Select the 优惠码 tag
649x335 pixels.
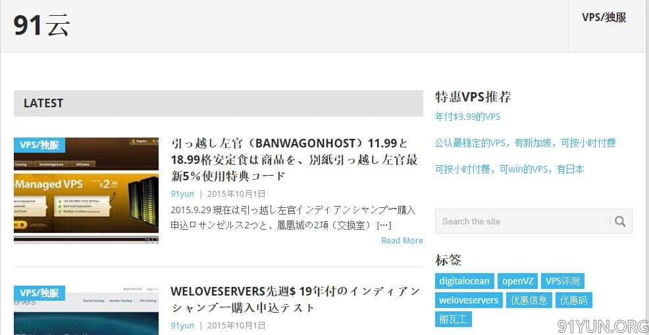click(x=574, y=300)
